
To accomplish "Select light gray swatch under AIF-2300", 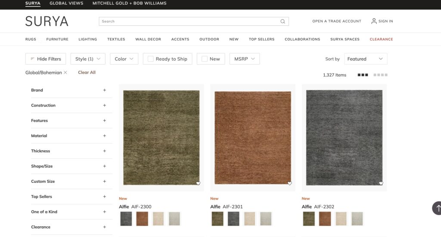I will (x=174, y=219).
